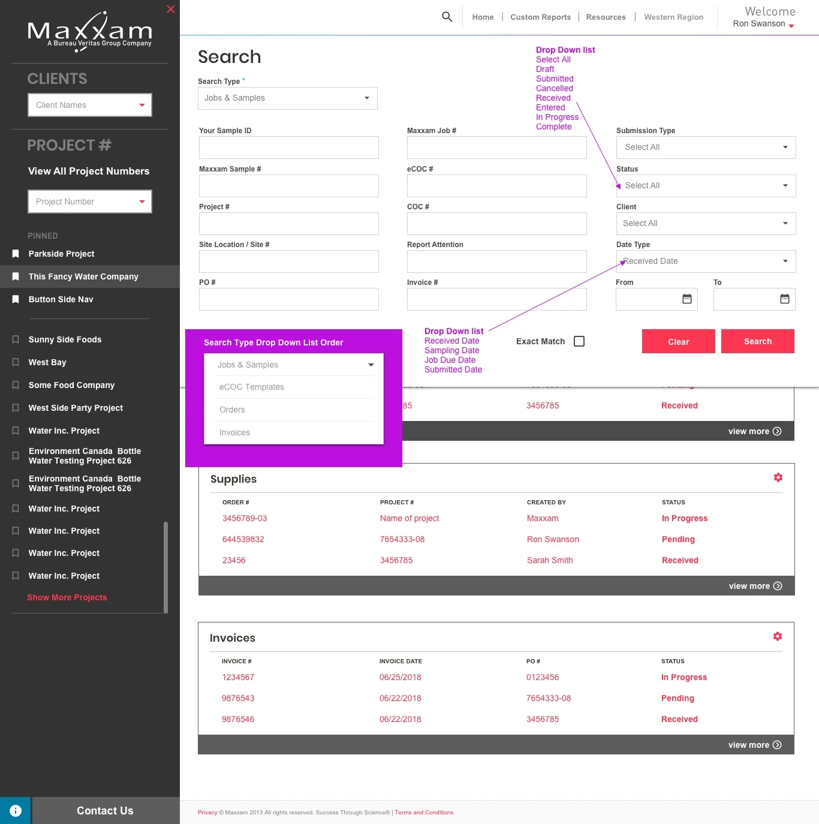Image resolution: width=819 pixels, height=824 pixels.
Task: Click the red Search button
Action: tap(758, 341)
